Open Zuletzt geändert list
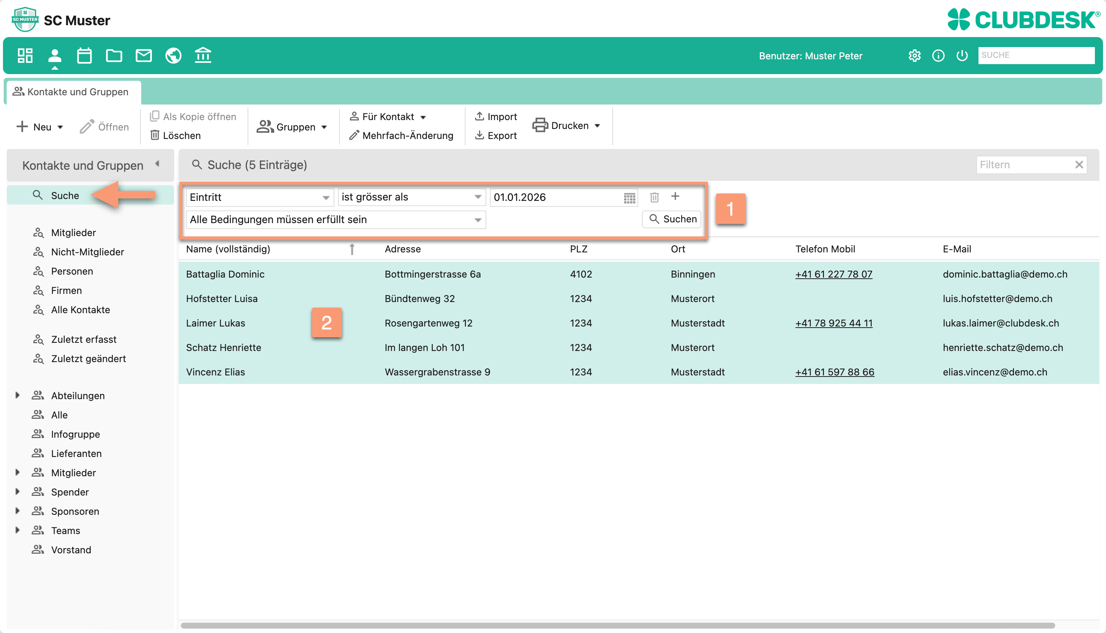The height and width of the screenshot is (633, 1106). coord(88,359)
